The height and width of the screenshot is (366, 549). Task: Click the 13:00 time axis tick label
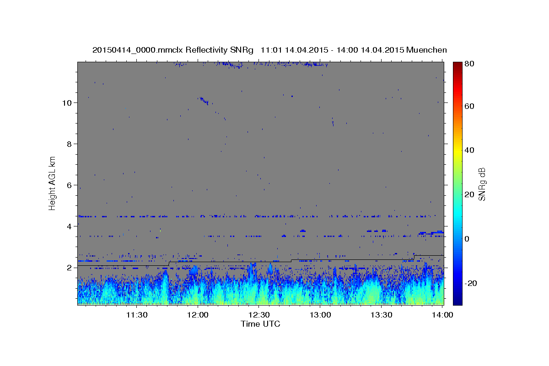320,315
